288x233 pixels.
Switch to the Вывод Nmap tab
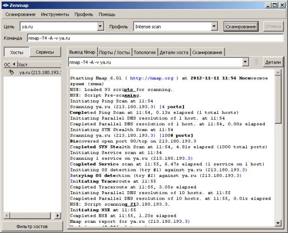click(x=82, y=52)
